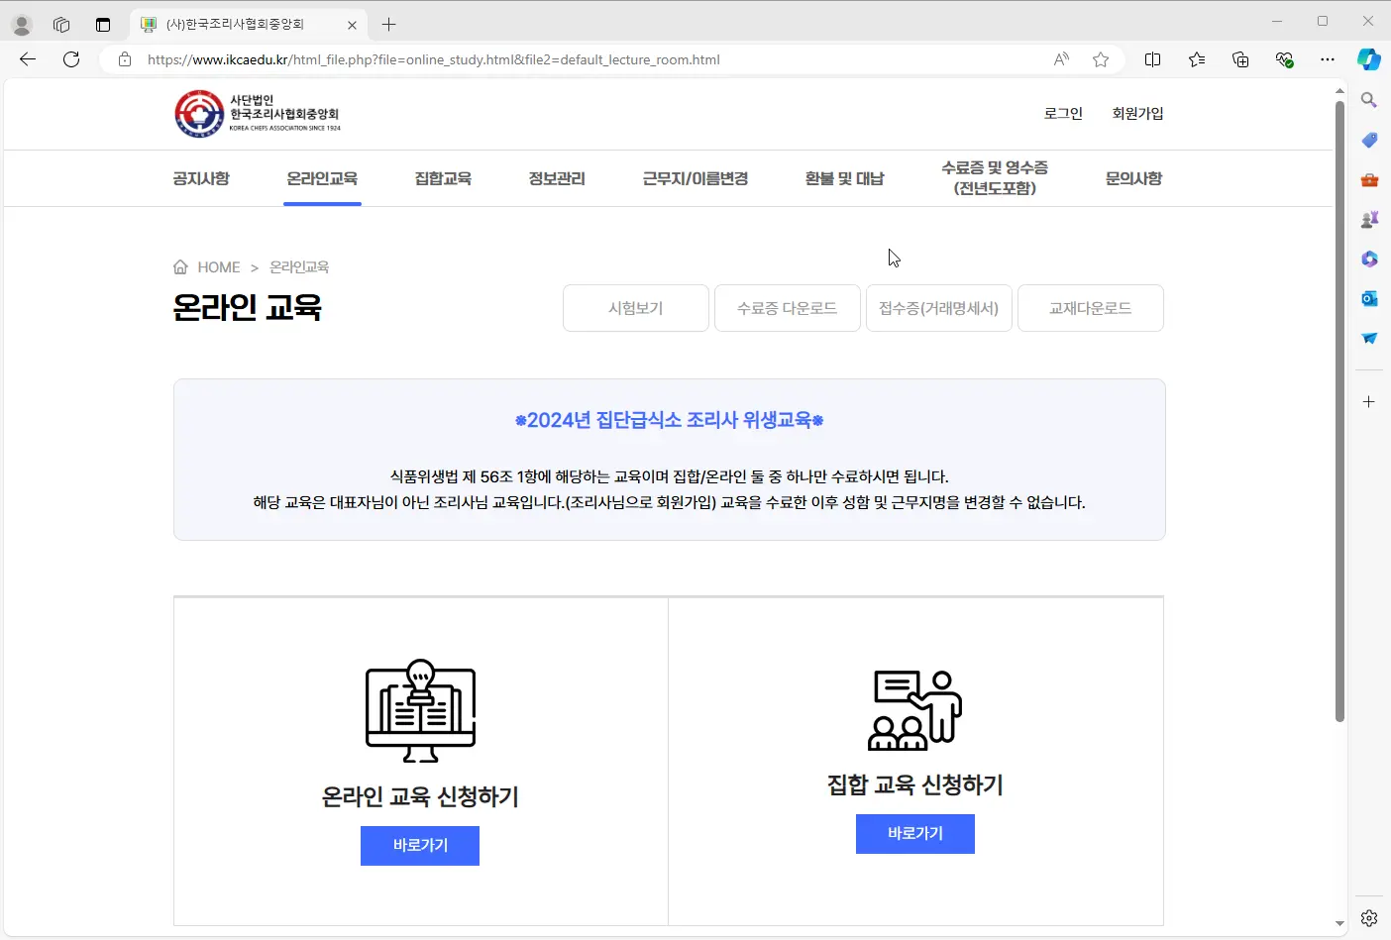Viewport: 1391px width, 940px height.
Task: Click the 회원가입 link
Action: click(x=1137, y=114)
